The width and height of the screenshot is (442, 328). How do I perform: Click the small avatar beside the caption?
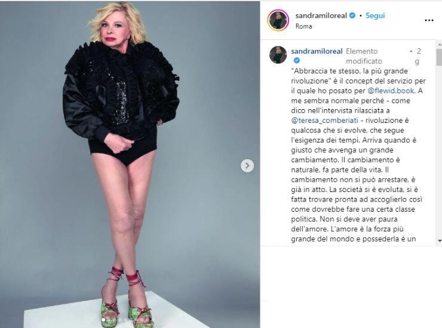278,55
